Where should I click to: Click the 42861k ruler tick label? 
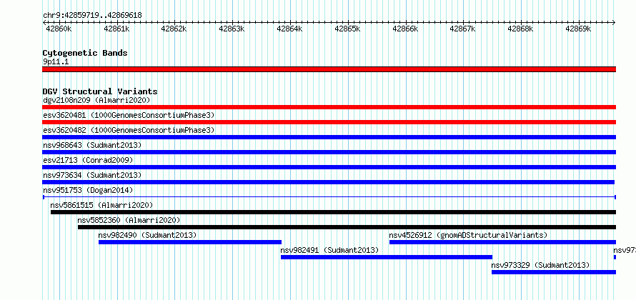click(x=116, y=29)
